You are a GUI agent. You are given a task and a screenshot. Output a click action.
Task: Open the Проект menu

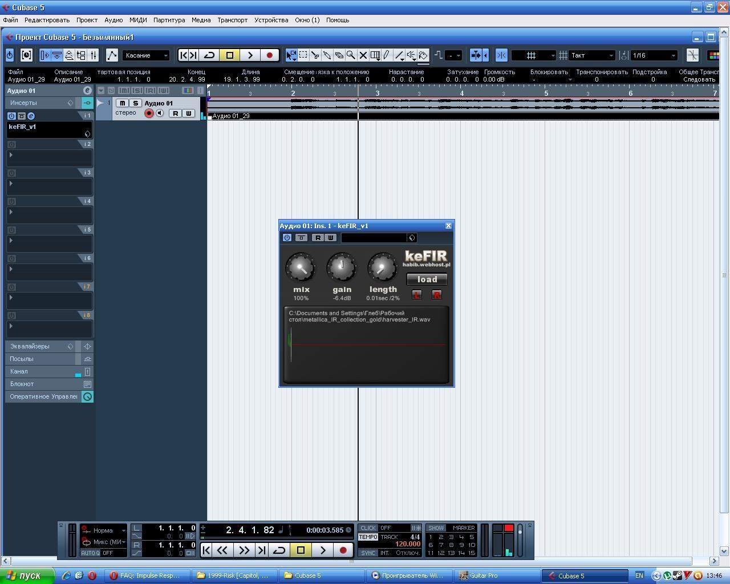point(87,20)
